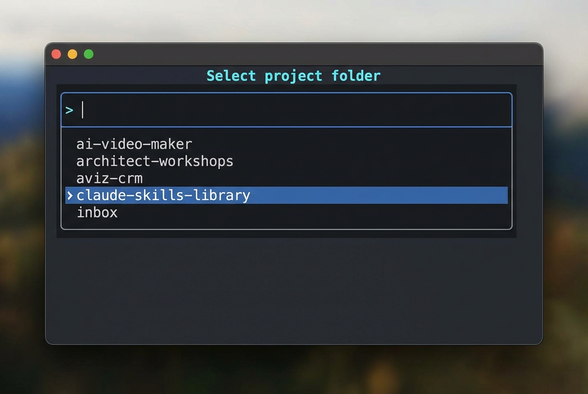The width and height of the screenshot is (588, 394).
Task: Pick the aviz-crm project folder
Action: (x=109, y=178)
